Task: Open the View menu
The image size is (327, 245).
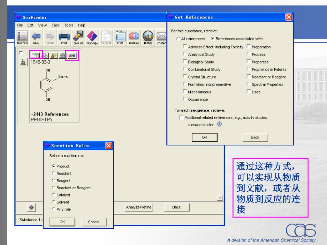Action: [42, 25]
